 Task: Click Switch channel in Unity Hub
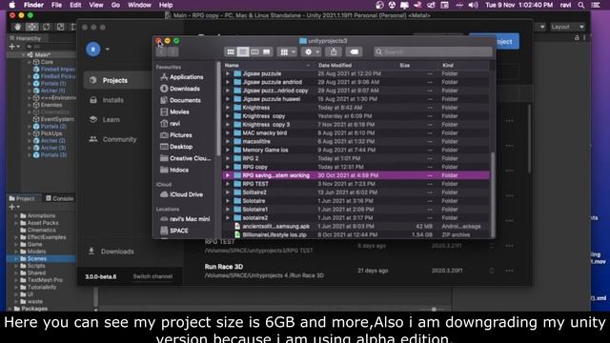point(152,276)
